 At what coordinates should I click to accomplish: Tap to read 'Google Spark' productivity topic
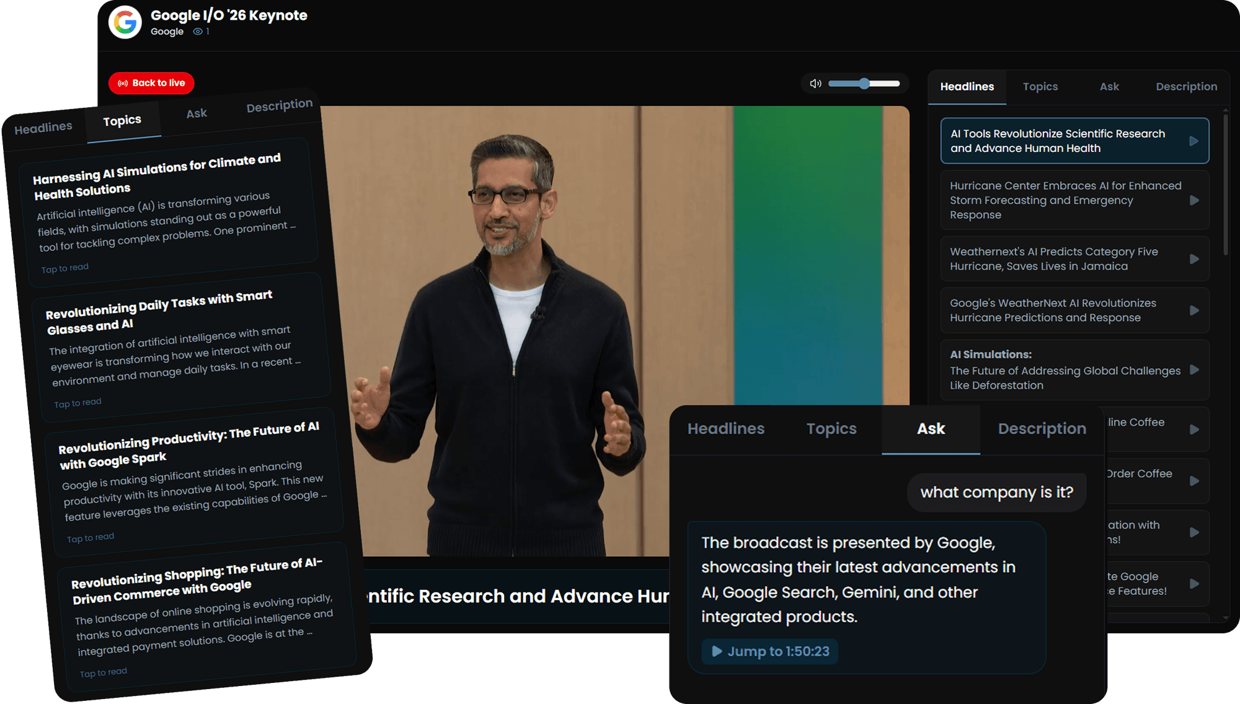[x=91, y=538]
